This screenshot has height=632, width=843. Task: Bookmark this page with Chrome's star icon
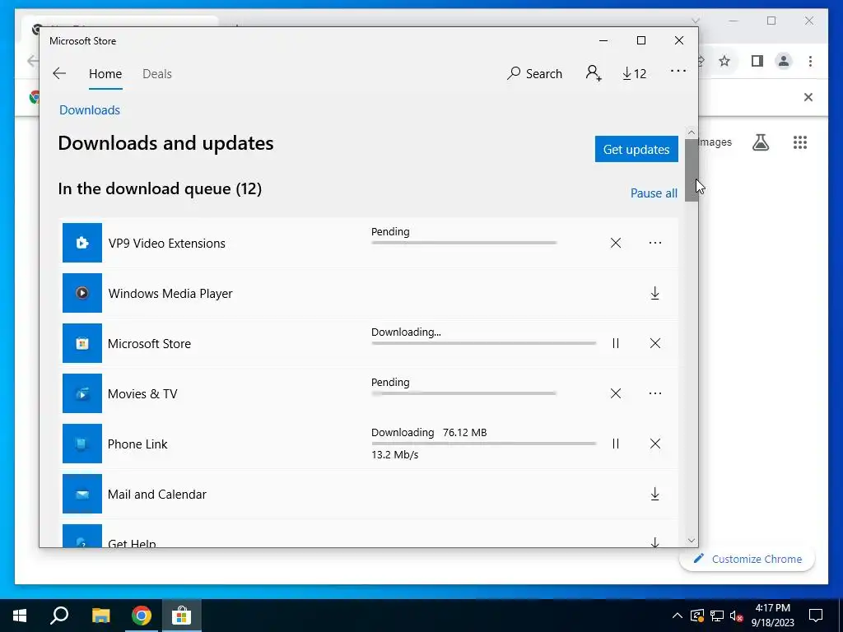(x=724, y=61)
